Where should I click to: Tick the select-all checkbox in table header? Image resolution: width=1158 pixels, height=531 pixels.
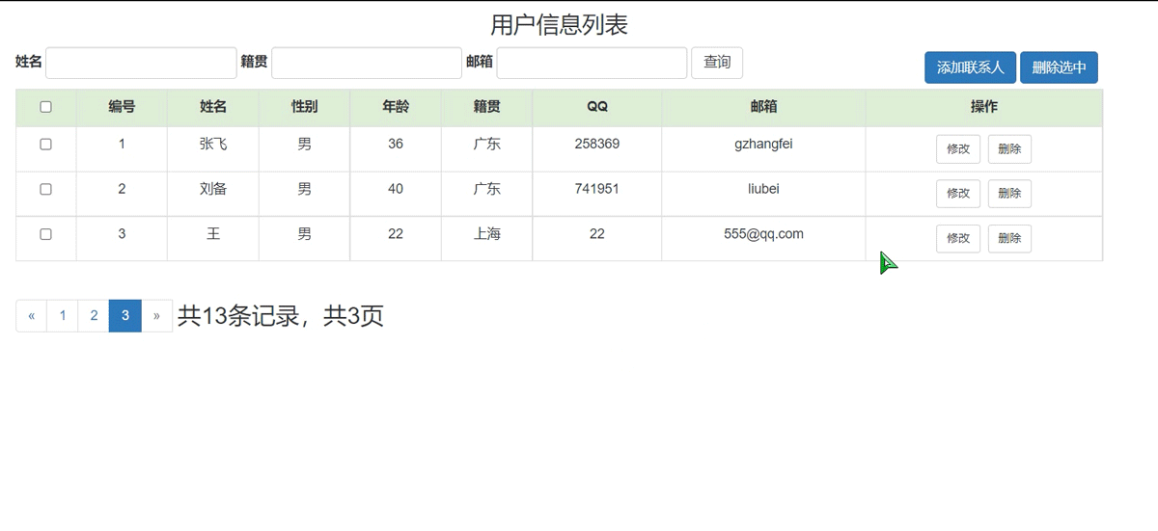[x=45, y=107]
